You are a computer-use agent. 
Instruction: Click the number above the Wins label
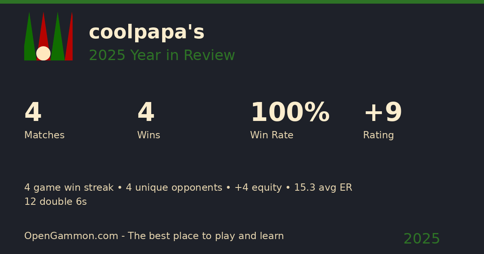(146, 113)
